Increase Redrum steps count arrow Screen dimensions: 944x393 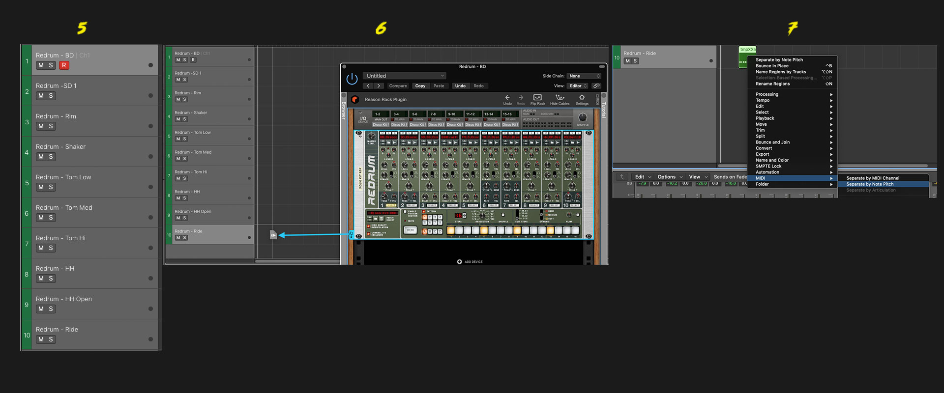465,214
